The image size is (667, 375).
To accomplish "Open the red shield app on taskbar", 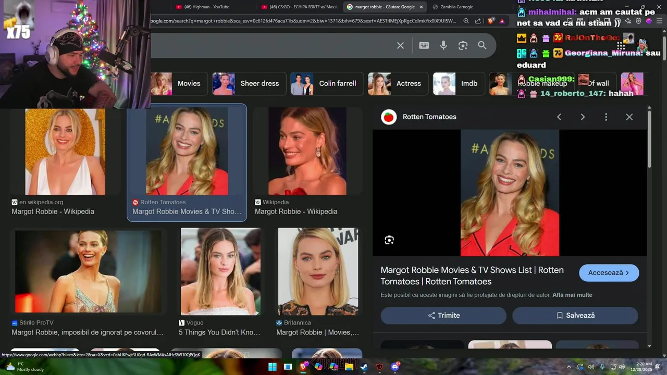I will point(379,367).
